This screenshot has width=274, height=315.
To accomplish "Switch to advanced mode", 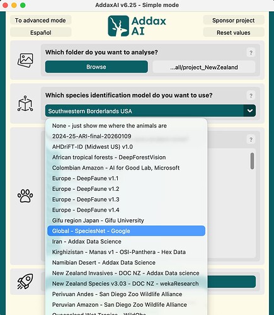I will [40, 20].
